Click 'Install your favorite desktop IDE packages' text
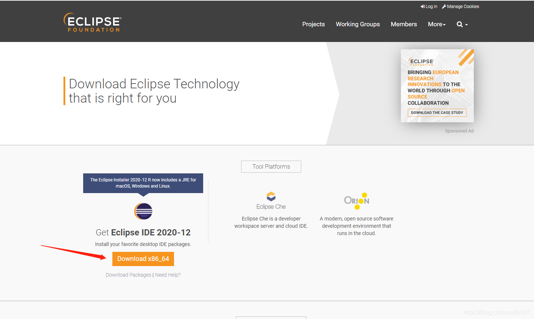The height and width of the screenshot is (319, 534). tap(143, 244)
